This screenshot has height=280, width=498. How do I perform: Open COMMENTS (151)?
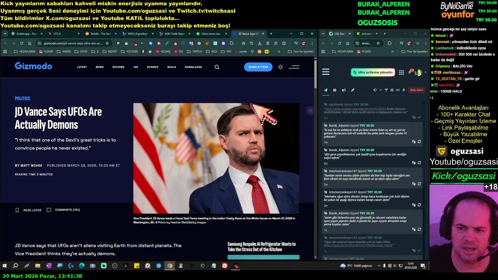[63, 210]
